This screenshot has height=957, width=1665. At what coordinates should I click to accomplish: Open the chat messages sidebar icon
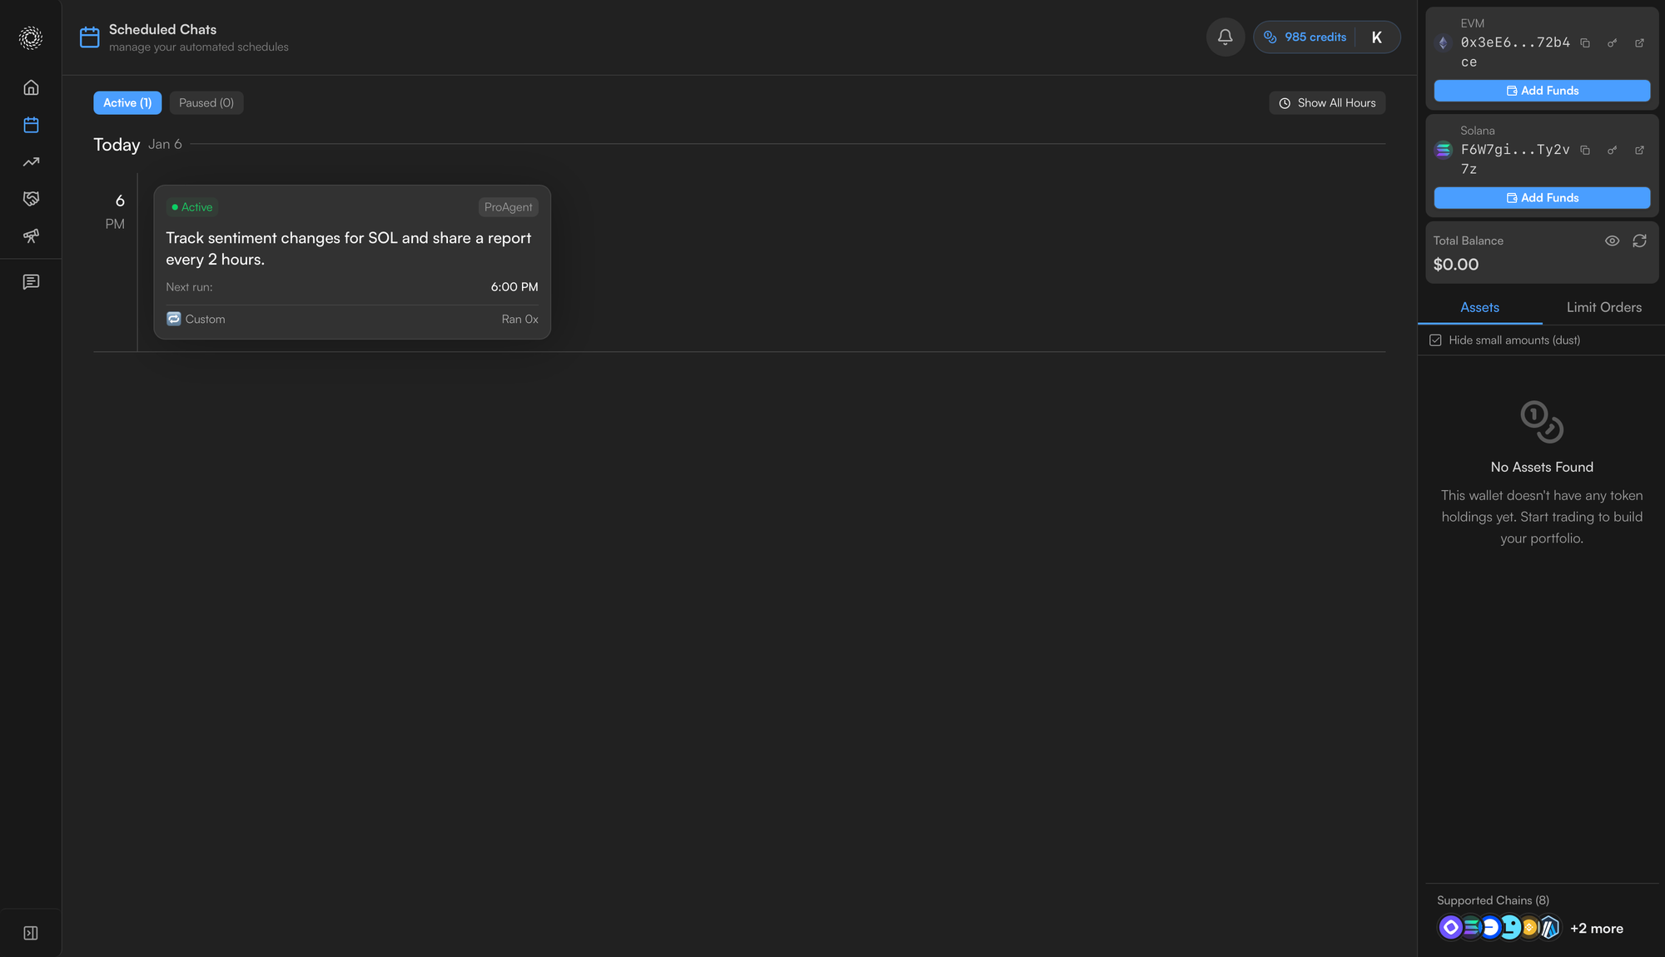click(31, 282)
